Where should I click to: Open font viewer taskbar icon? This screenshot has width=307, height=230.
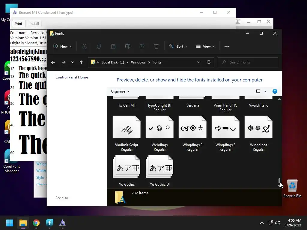coord(62,223)
